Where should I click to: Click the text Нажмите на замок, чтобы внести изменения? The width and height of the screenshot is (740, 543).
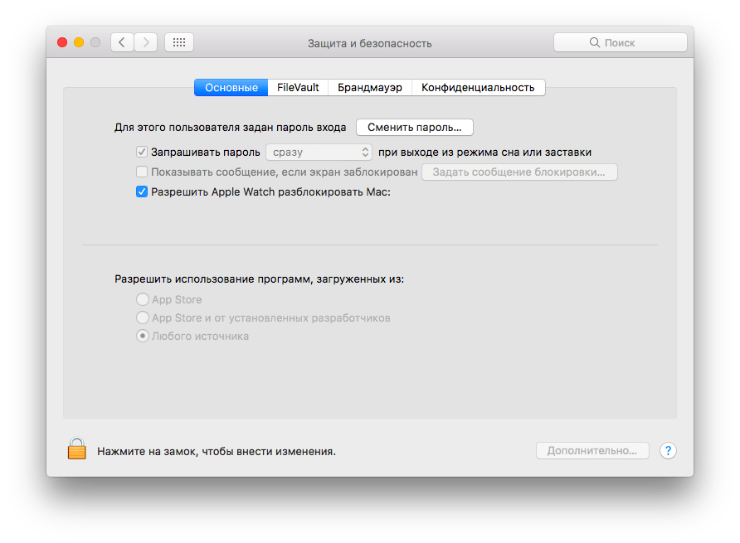(x=217, y=452)
